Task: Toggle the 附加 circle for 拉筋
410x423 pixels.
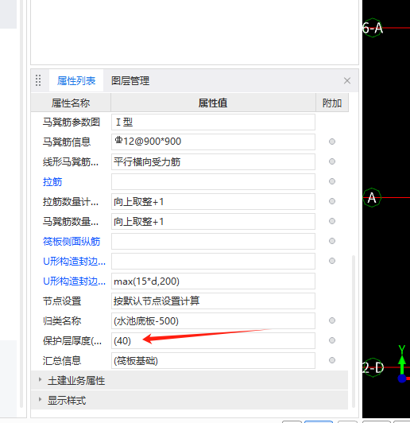Action: (332, 181)
